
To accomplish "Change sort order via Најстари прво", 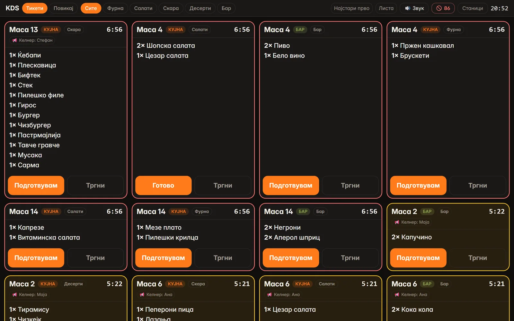I will (x=352, y=8).
